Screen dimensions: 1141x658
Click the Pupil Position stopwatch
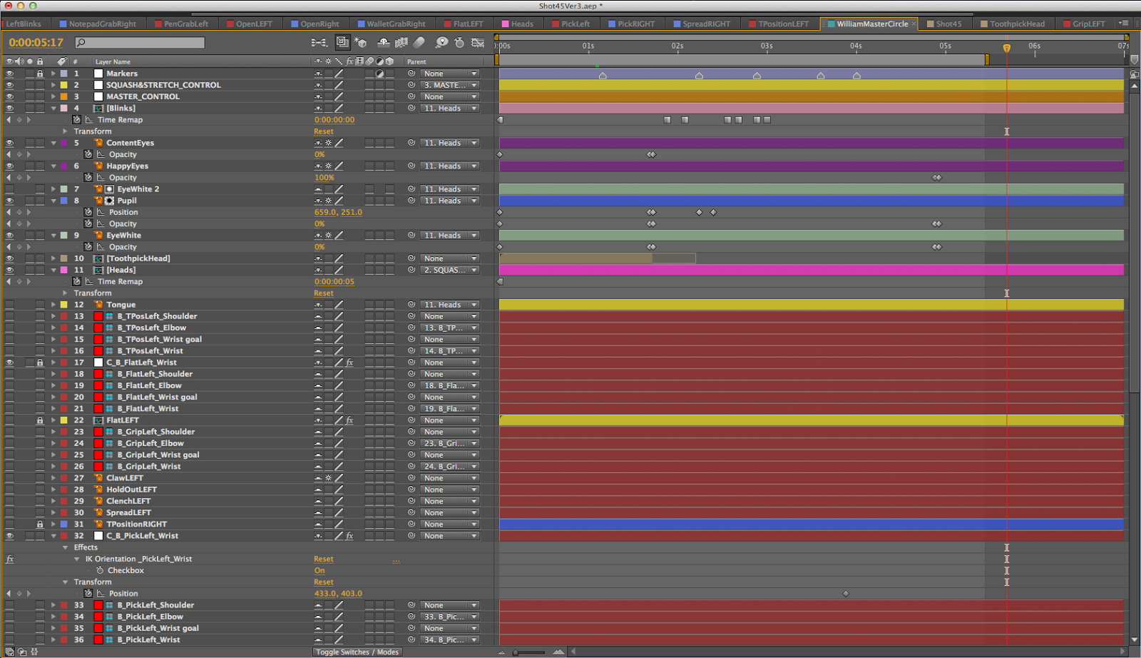coord(88,212)
